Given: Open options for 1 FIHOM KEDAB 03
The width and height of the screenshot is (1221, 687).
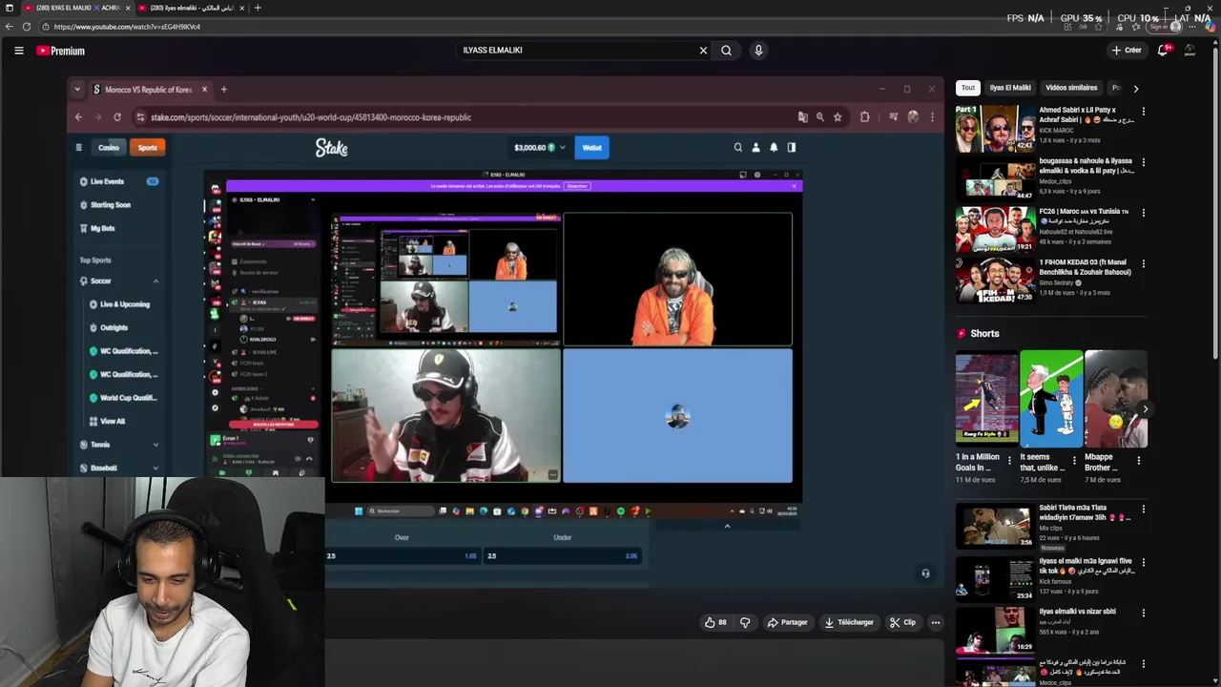Looking at the screenshot, I should click(x=1143, y=263).
